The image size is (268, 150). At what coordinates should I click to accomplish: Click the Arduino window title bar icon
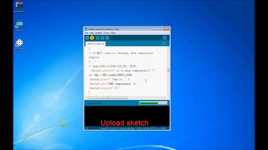[x=86, y=29]
